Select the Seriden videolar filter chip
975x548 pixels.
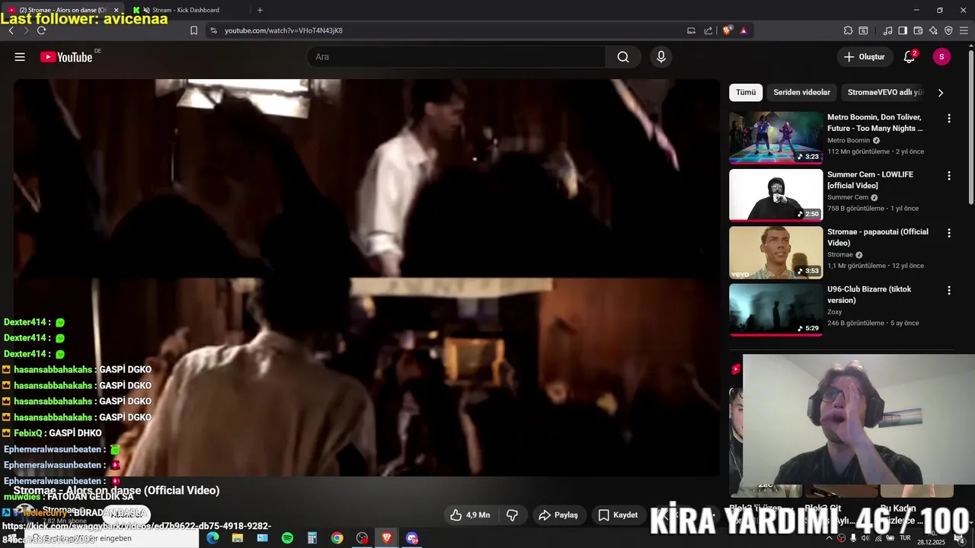[x=801, y=92]
